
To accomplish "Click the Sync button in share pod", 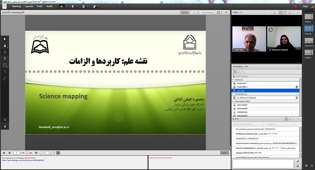I will pos(224,153).
